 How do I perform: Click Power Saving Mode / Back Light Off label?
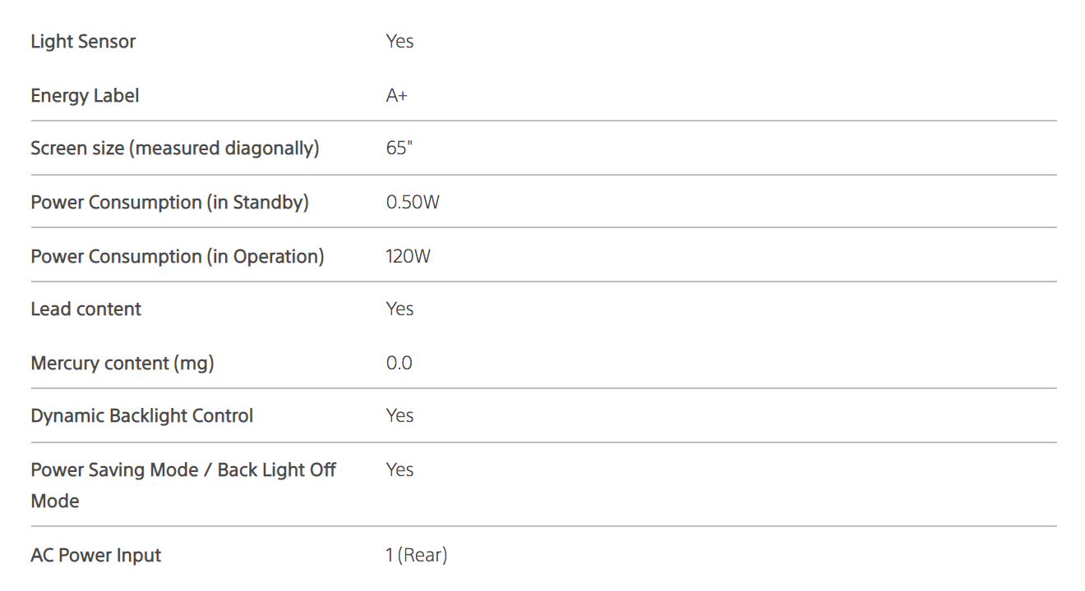183,470
